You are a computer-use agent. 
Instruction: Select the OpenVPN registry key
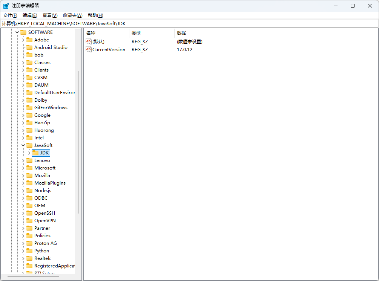pyautogui.click(x=45, y=221)
